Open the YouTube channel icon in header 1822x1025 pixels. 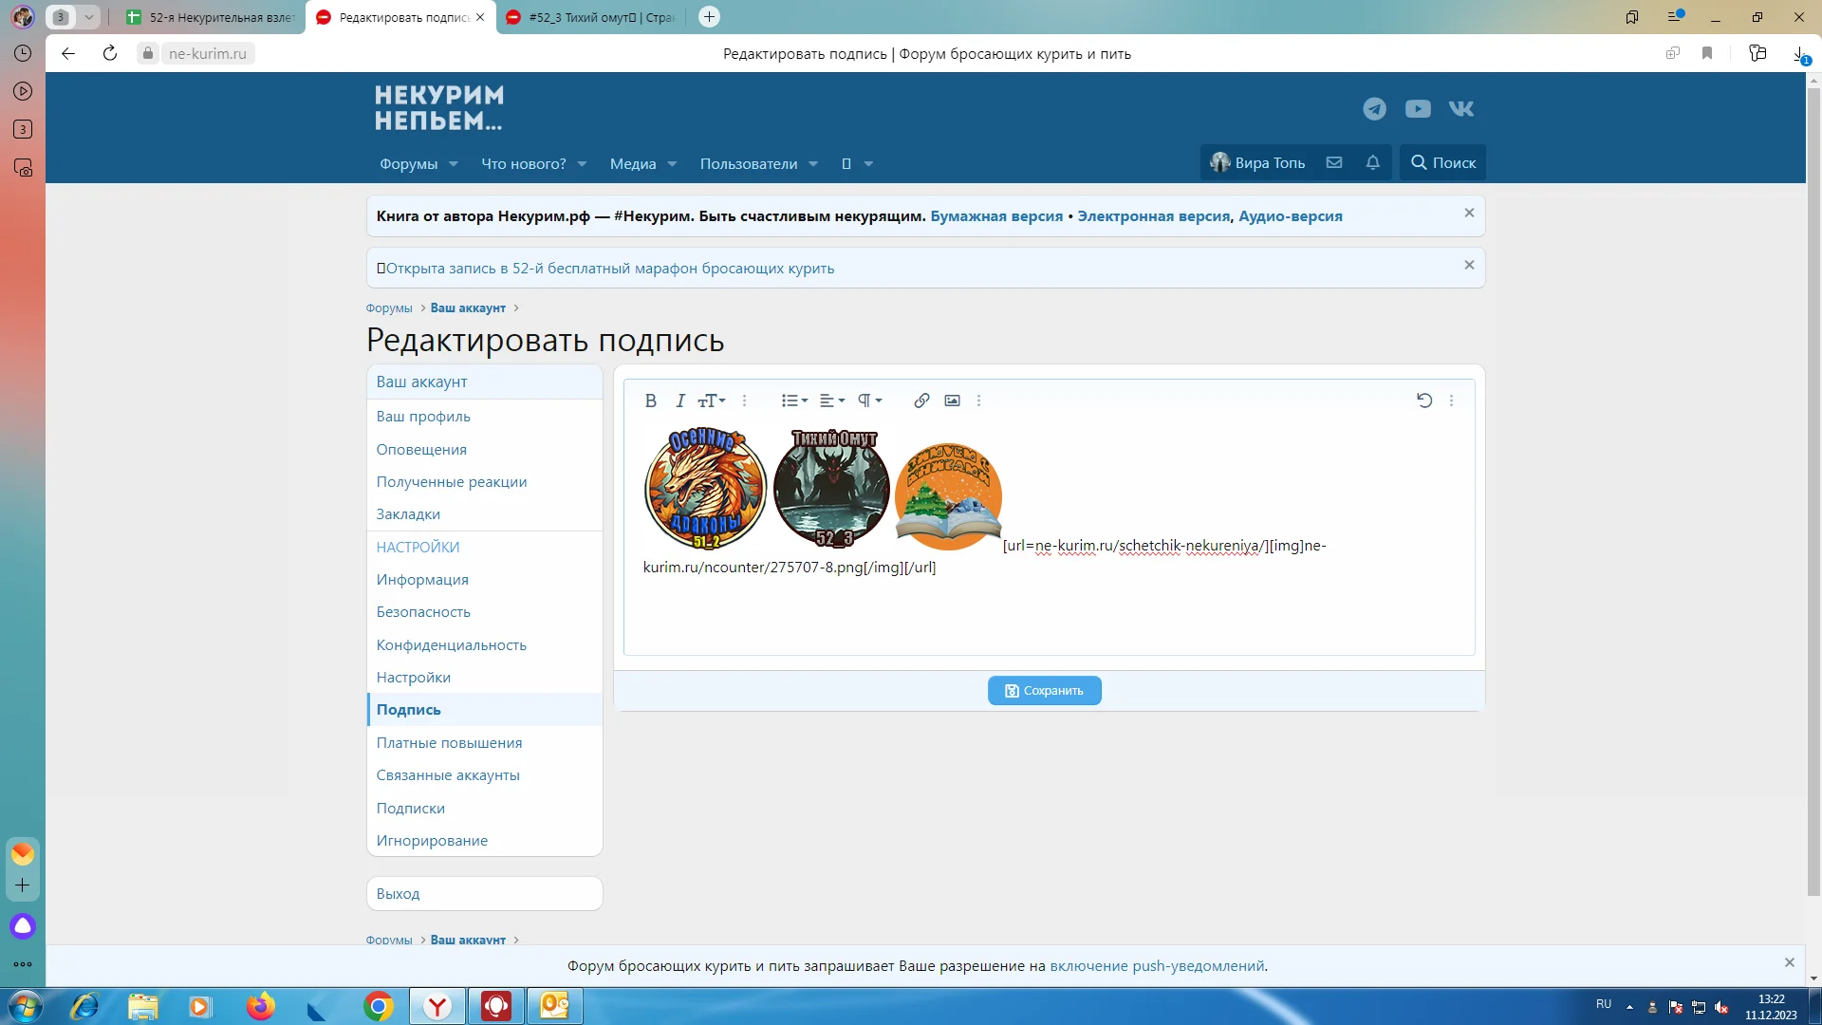[1418, 108]
